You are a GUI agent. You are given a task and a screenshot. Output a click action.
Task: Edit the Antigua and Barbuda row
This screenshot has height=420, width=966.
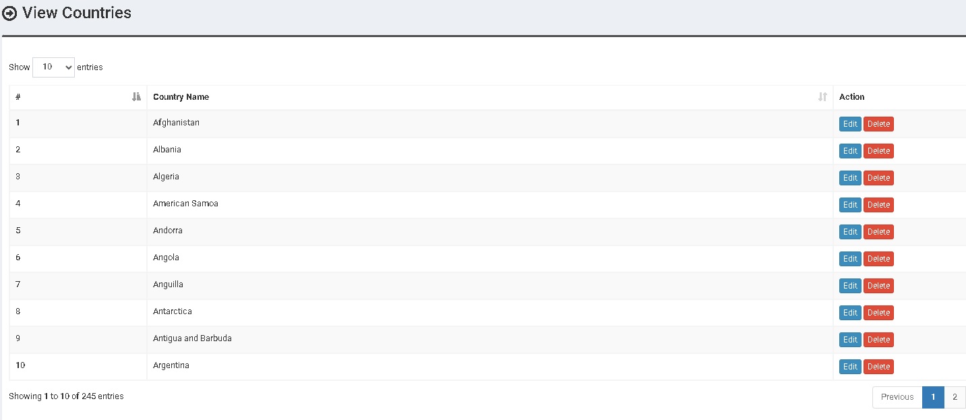coord(850,340)
